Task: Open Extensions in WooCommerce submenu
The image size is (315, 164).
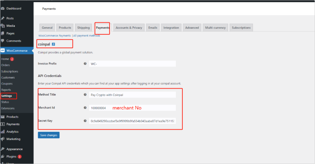Action: [8, 108]
